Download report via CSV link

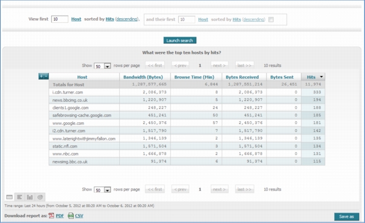pyautogui.click(x=79, y=216)
